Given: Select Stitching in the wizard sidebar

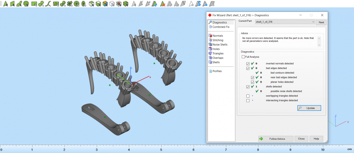Looking at the screenshot, I should coord(218,40).
